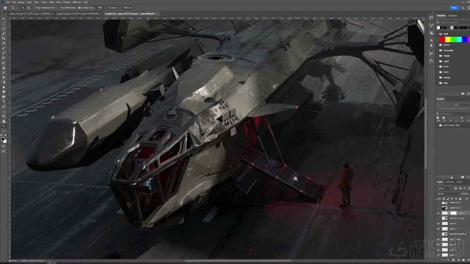Choose the Zoom Out magnifier icon
Screen dimensions: 470x264
tap(28, 8)
